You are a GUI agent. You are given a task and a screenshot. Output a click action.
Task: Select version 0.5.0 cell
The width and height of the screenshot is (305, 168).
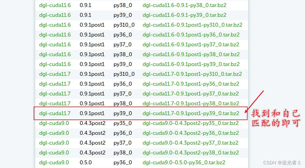point(86,162)
